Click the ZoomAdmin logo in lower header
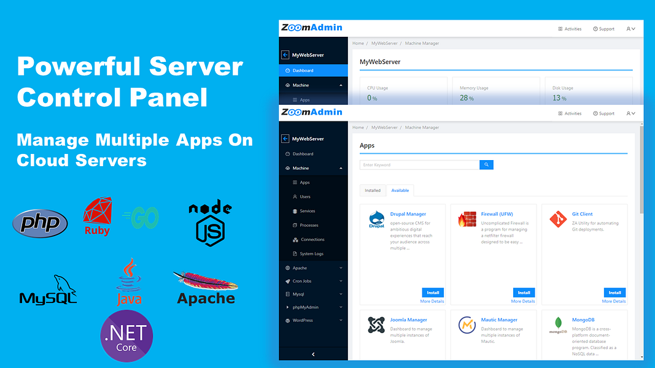 [312, 112]
